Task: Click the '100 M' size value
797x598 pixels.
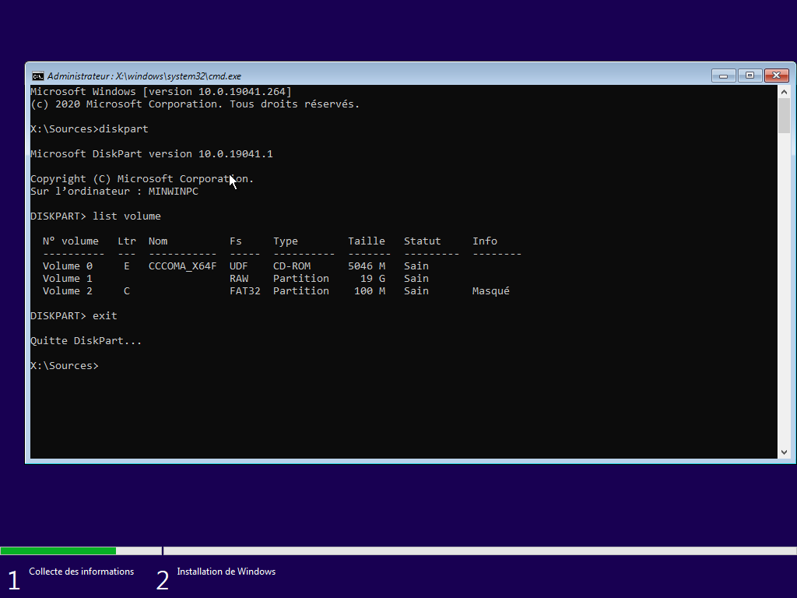Action: (x=370, y=291)
